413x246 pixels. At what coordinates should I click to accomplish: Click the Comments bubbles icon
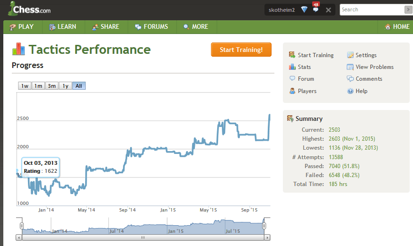pyautogui.click(x=350, y=78)
